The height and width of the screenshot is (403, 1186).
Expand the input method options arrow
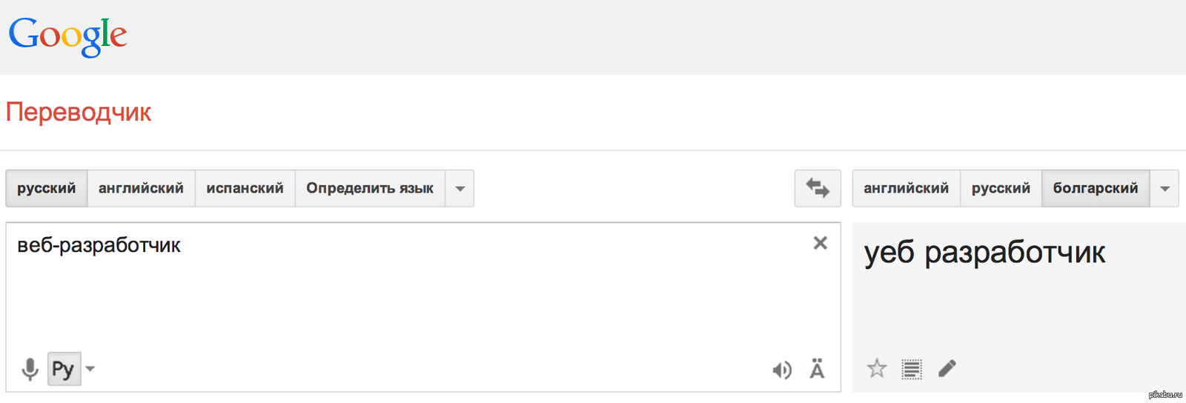click(x=90, y=369)
